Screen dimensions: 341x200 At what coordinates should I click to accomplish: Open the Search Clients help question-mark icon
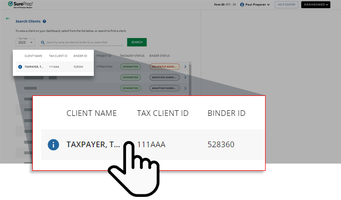45,22
